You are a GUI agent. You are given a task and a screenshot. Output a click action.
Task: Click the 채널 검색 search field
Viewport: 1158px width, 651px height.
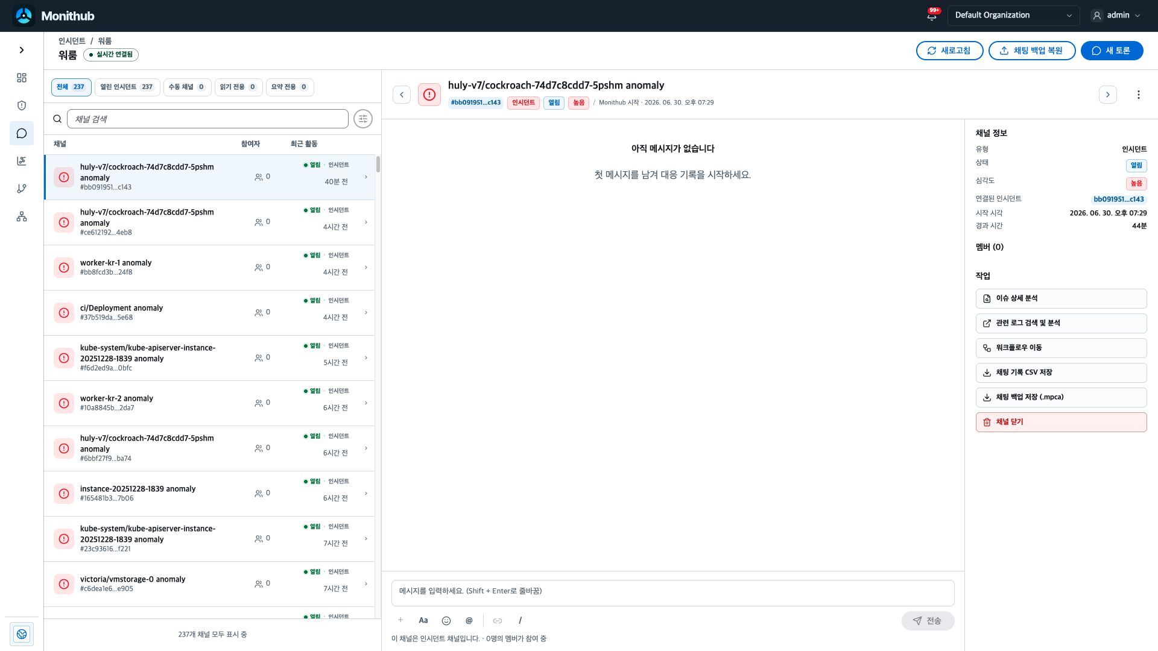click(207, 119)
